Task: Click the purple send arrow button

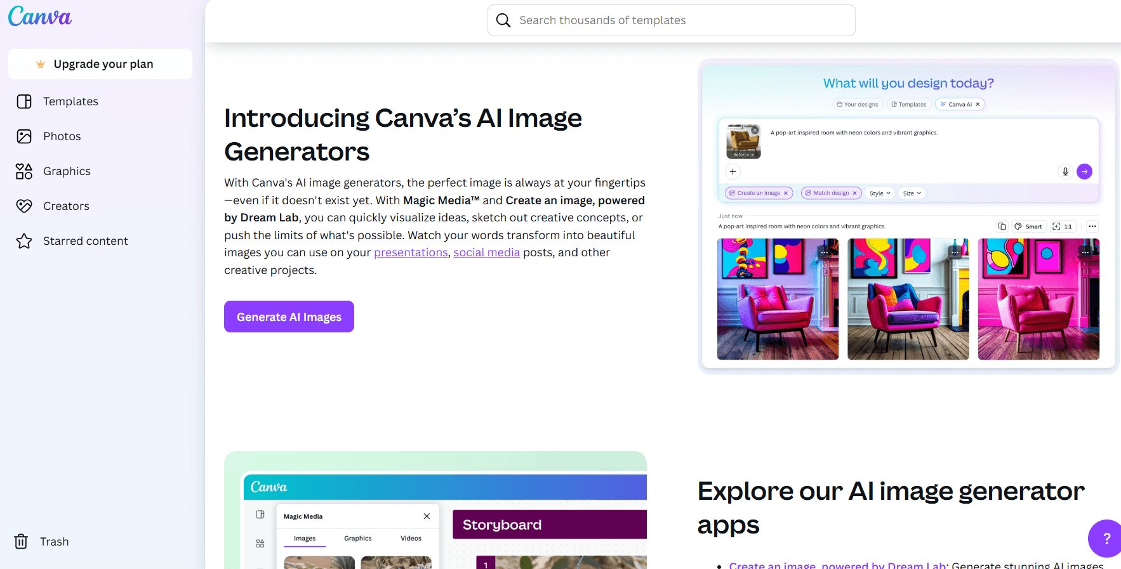Action: [x=1085, y=171]
